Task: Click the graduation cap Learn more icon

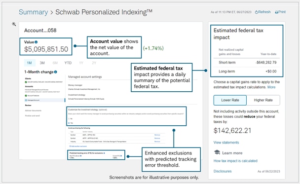Action: point(217,152)
